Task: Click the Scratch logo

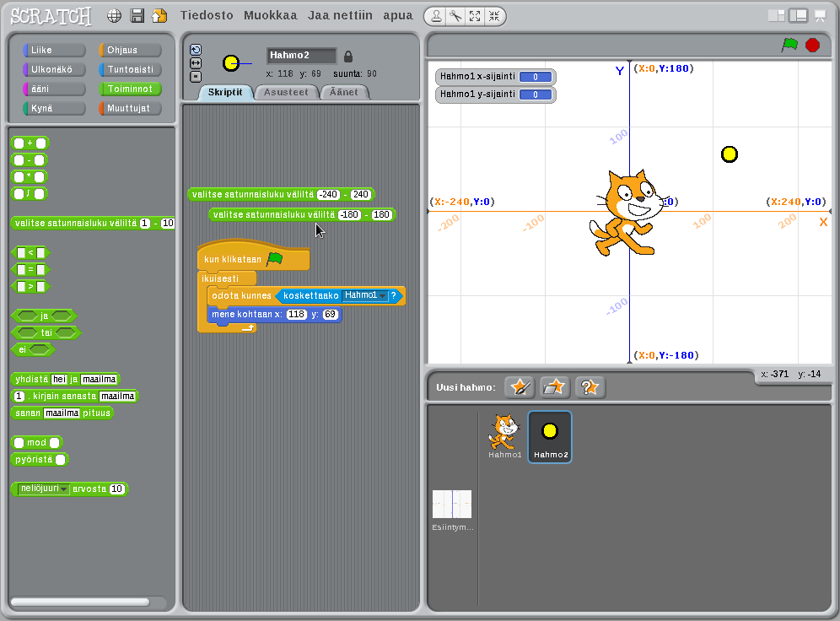Action: tap(51, 17)
